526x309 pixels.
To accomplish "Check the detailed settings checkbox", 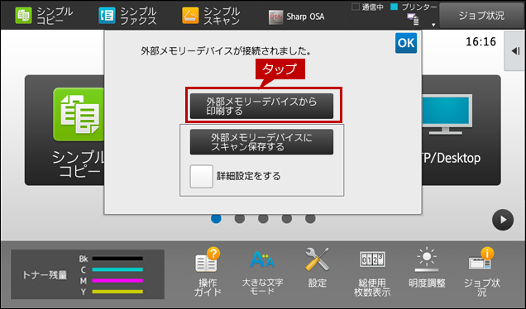I will pyautogui.click(x=201, y=176).
